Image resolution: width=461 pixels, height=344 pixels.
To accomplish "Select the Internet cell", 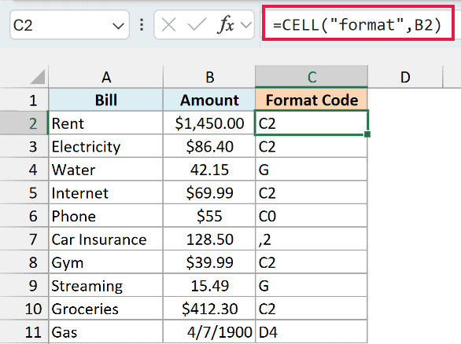I will (106, 192).
